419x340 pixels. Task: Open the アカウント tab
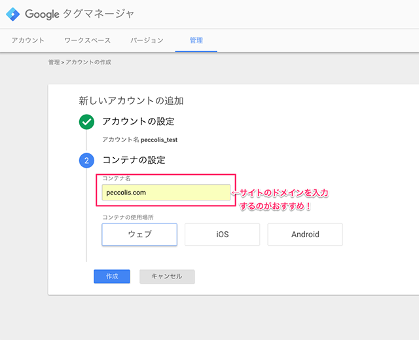tap(27, 41)
